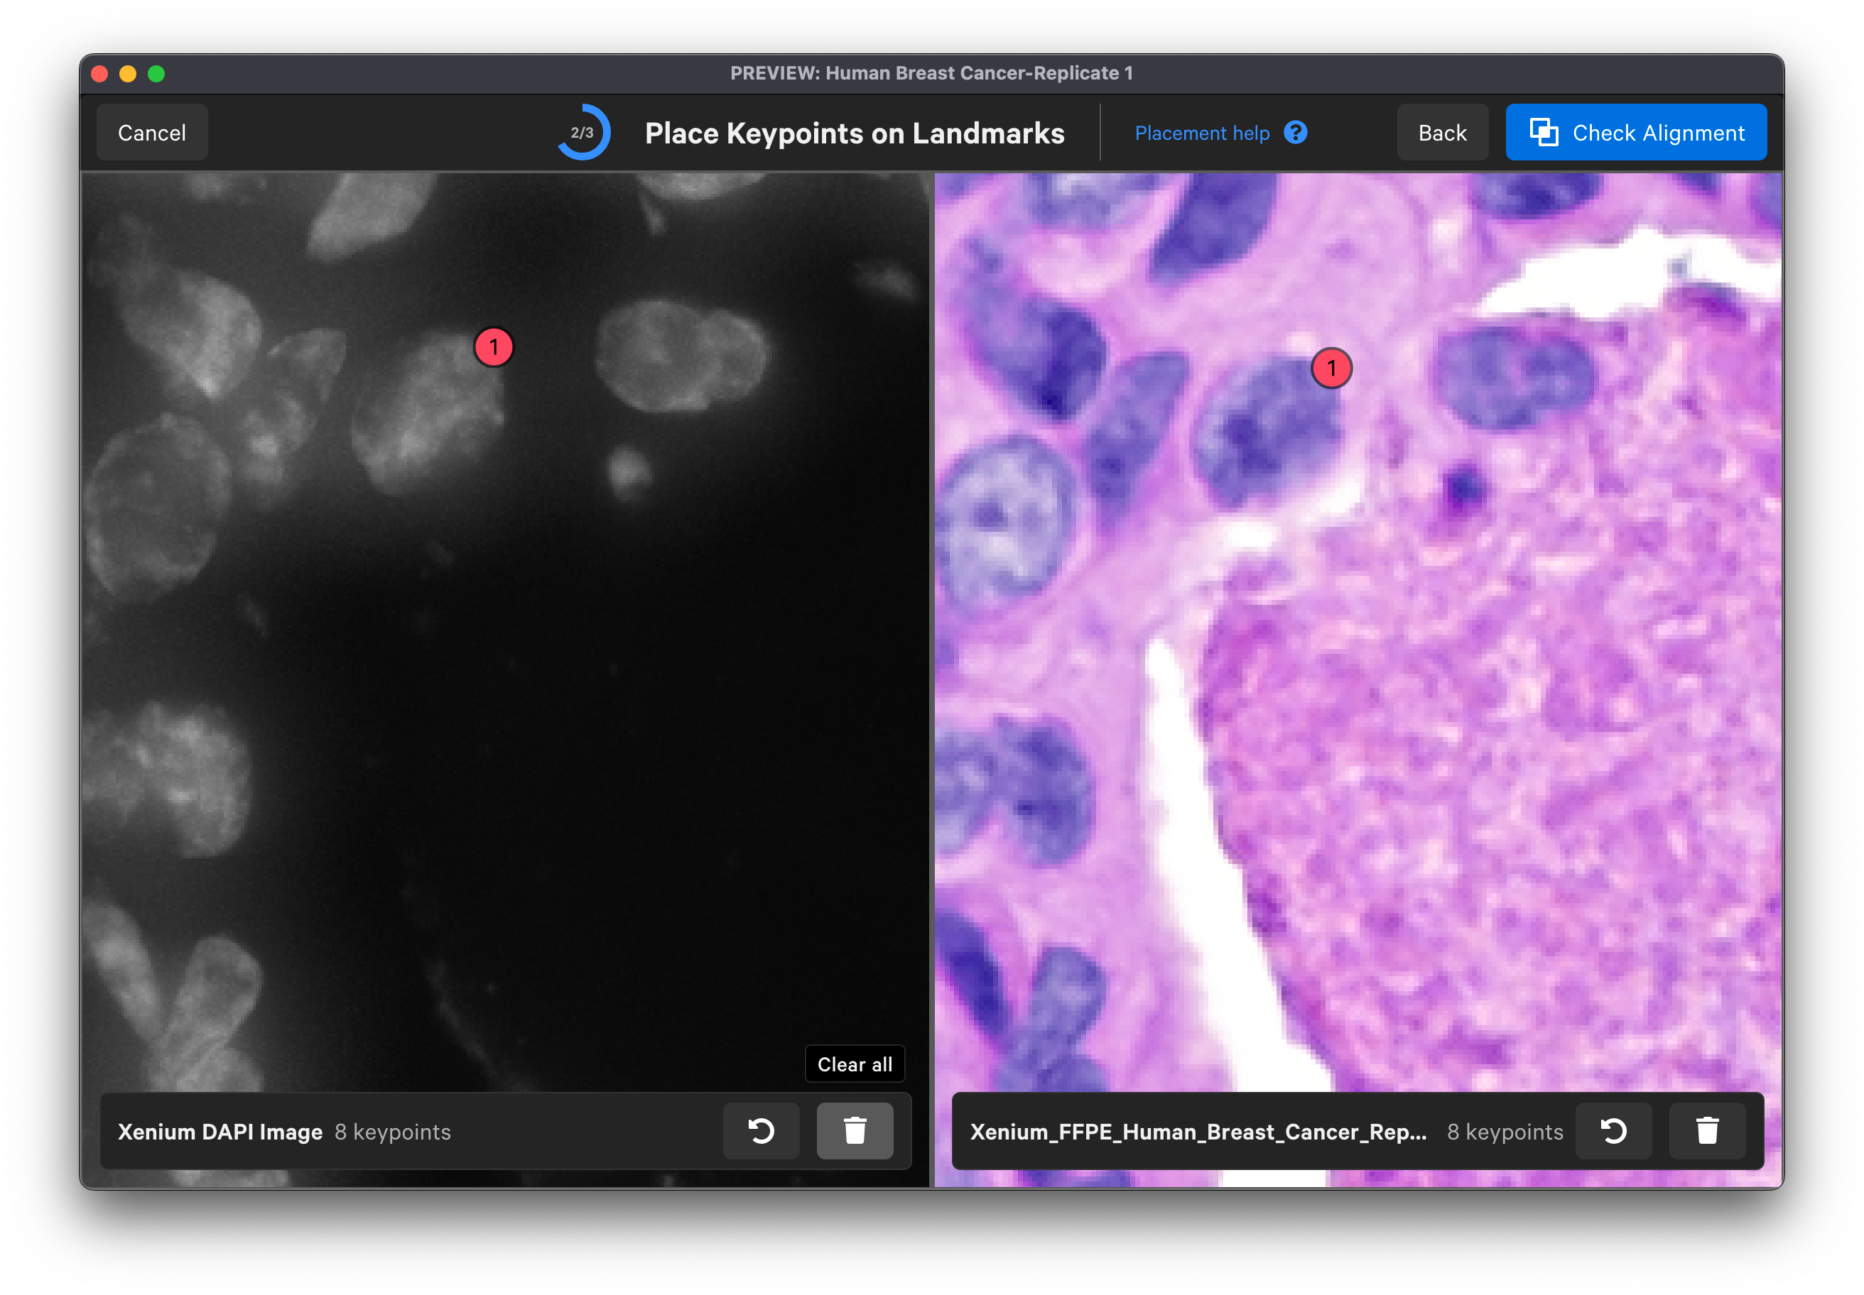Go Back to the previous step

[x=1442, y=132]
